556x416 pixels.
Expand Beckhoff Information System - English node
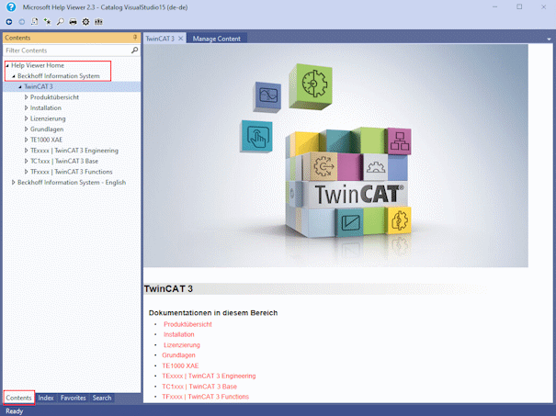point(14,182)
